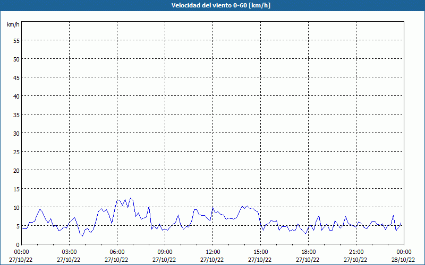Select the 06:00 time label on the x-axis

[x=117, y=252]
